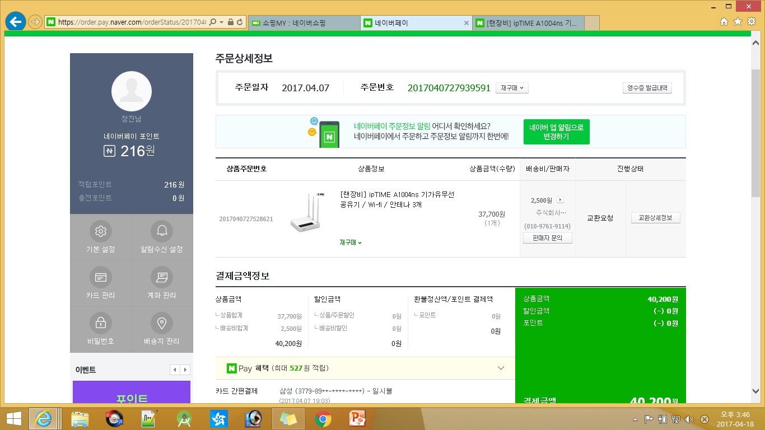The width and height of the screenshot is (765, 430).
Task: Switch to the 쇼핑MY : 네이버쇼핑 tab
Action: coord(303,23)
